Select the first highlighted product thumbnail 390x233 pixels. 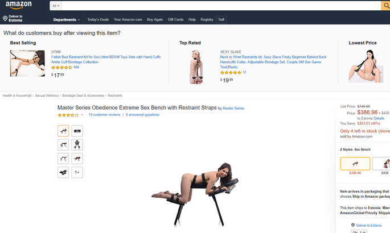(63, 131)
